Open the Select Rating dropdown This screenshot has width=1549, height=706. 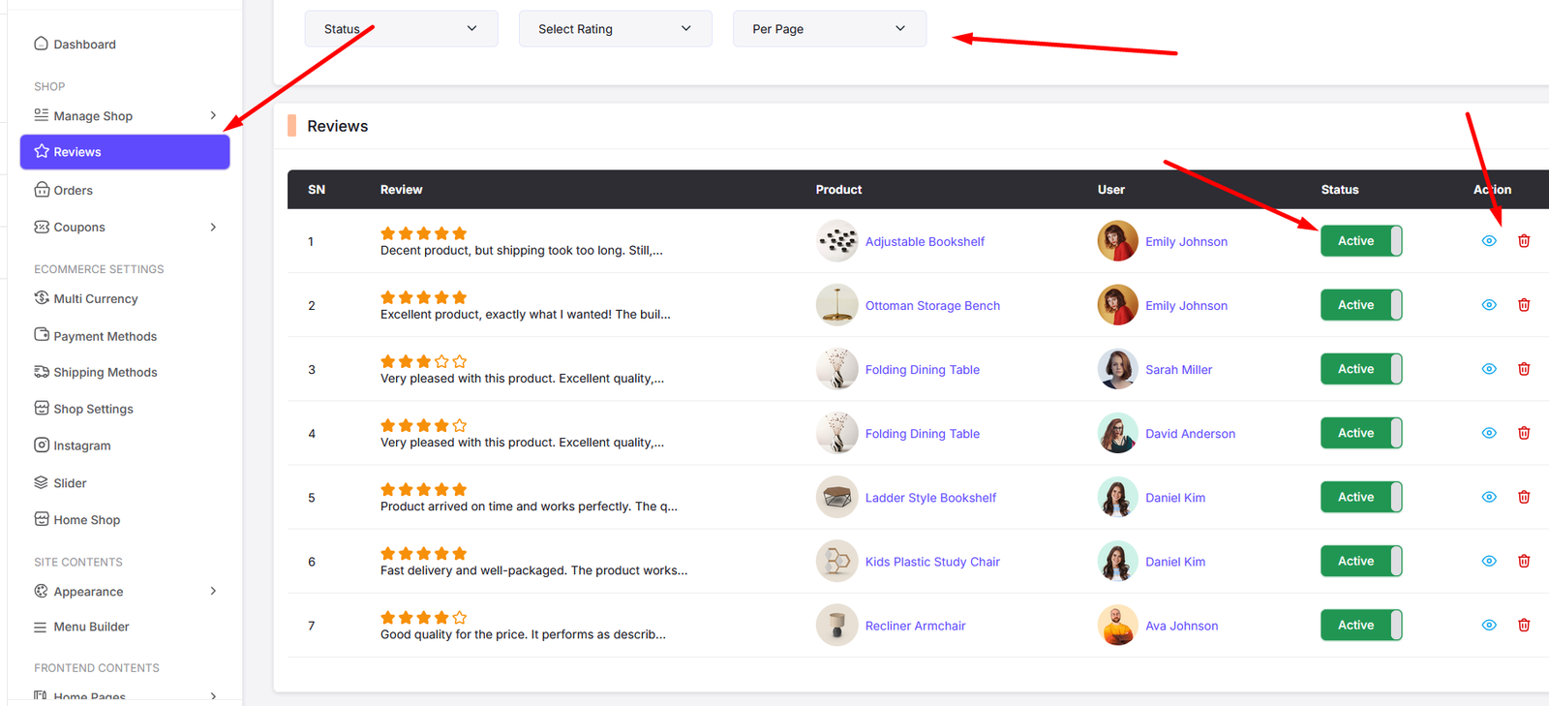(x=615, y=29)
